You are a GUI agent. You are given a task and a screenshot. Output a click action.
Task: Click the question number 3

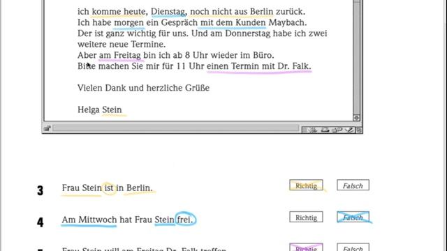(x=40, y=190)
